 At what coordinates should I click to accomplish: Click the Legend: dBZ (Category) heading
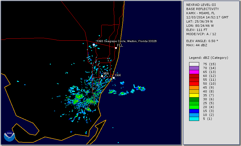(209, 58)
